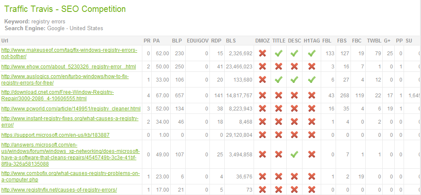The height and width of the screenshot is (195, 421).
Task: Click the DMOZ red cross in auslogics row
Action: 263,79
